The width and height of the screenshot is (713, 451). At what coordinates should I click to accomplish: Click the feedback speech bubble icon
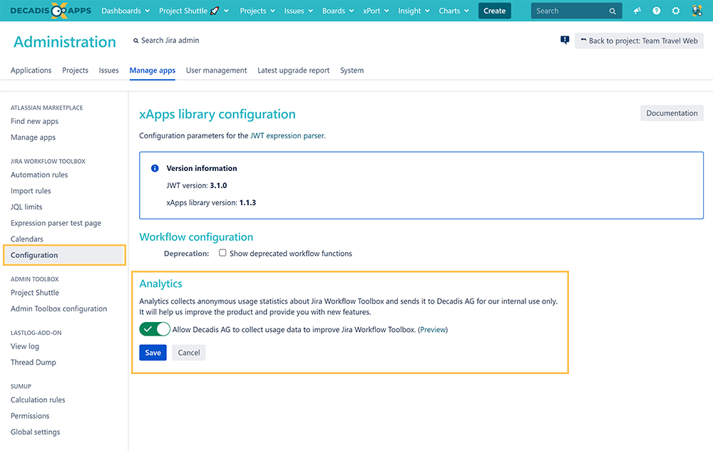point(565,41)
